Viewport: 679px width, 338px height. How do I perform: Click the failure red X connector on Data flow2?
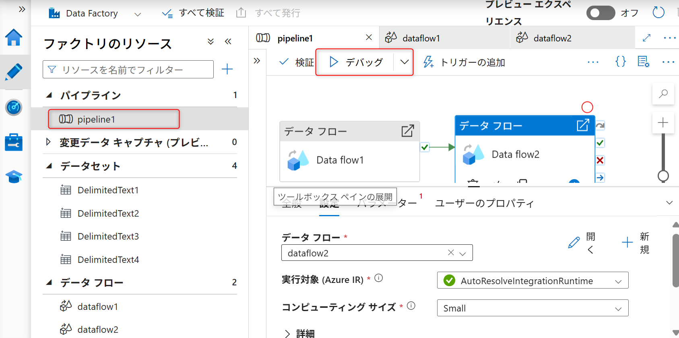600,160
